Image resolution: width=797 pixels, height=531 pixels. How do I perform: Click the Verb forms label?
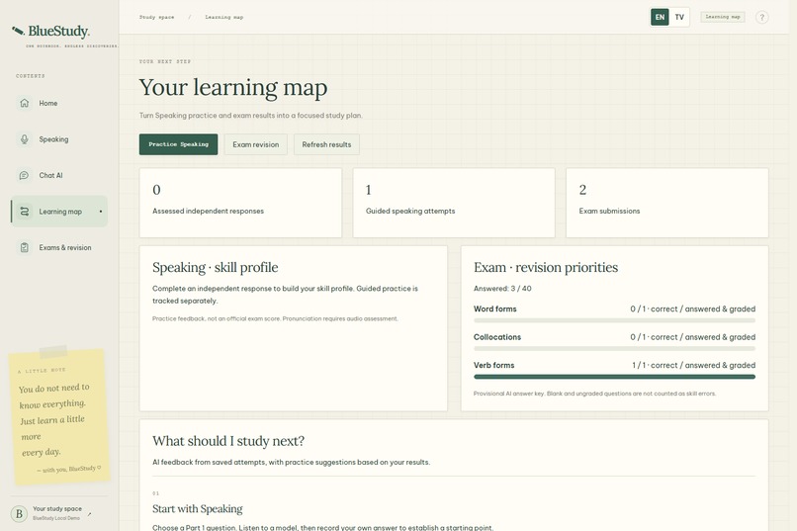pyautogui.click(x=493, y=365)
